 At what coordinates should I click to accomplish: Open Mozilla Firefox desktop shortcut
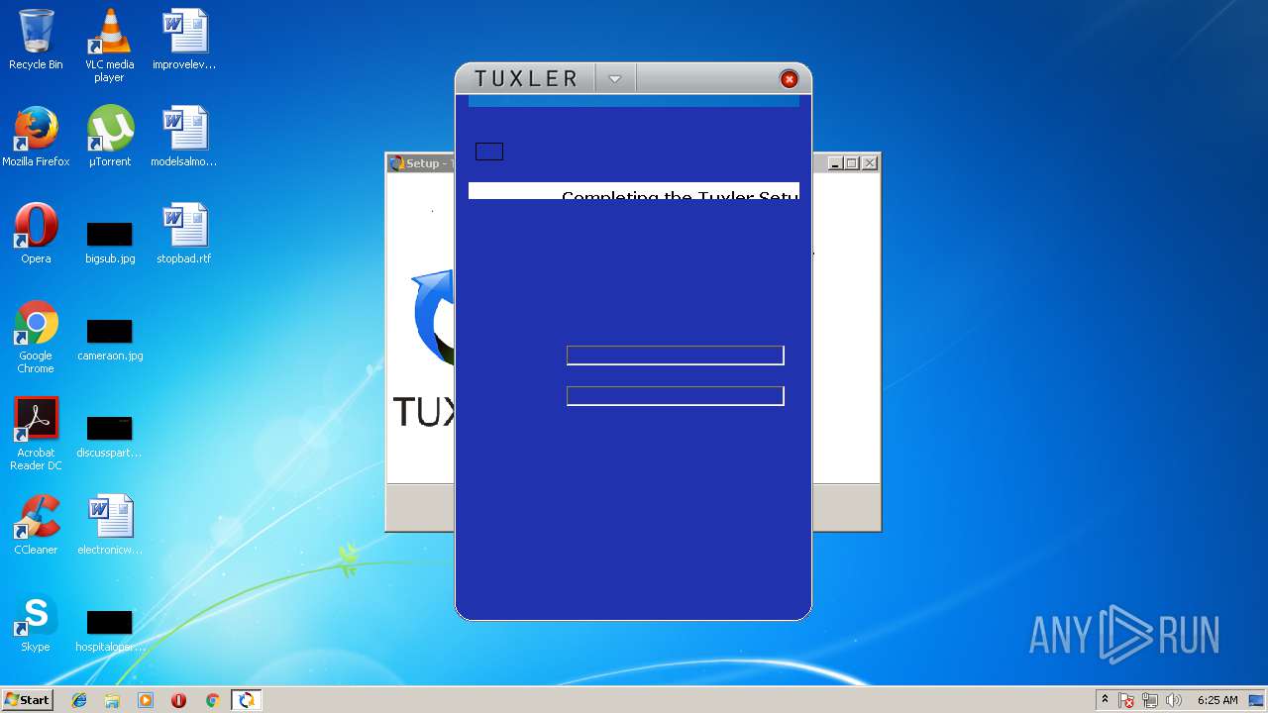[x=36, y=137]
